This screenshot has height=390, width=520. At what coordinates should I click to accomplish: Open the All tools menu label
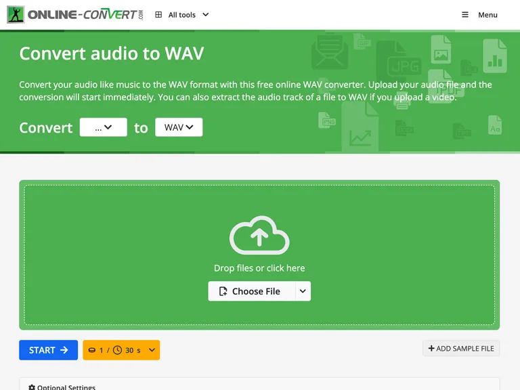tap(181, 15)
